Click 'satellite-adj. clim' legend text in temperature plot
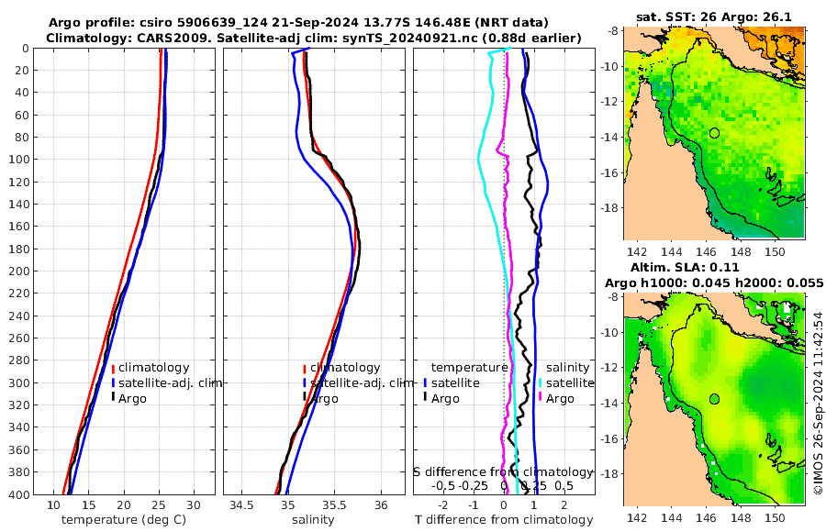The width and height of the screenshot is (826, 532). [x=170, y=382]
